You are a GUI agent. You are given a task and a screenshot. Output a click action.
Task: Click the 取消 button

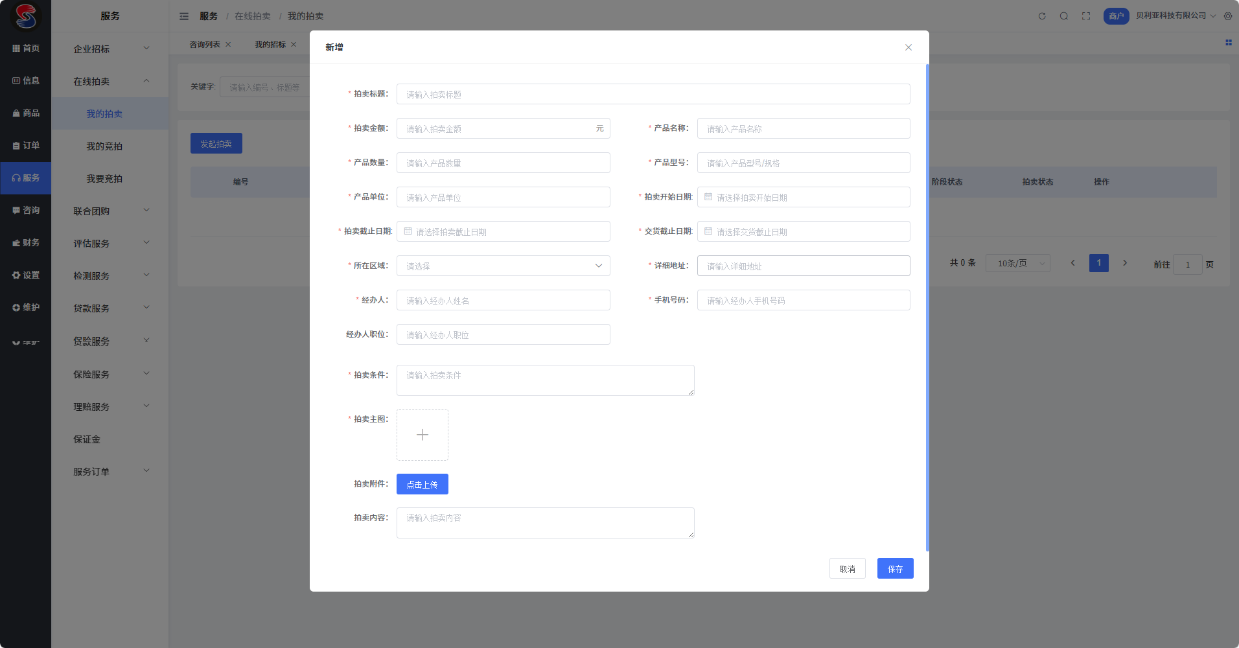[x=847, y=568]
